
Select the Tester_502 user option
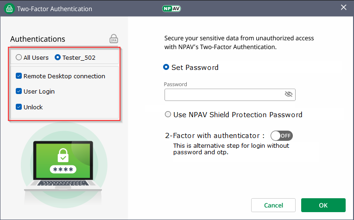tap(58, 58)
